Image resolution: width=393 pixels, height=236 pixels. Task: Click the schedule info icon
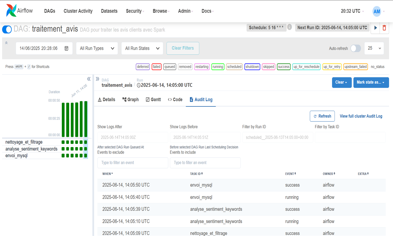pyautogui.click(x=290, y=27)
